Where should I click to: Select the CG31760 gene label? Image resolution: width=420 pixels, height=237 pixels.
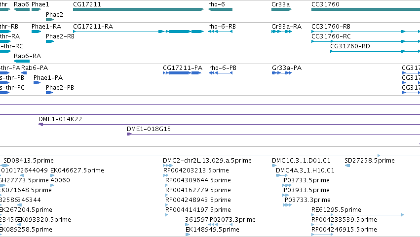(325, 4)
